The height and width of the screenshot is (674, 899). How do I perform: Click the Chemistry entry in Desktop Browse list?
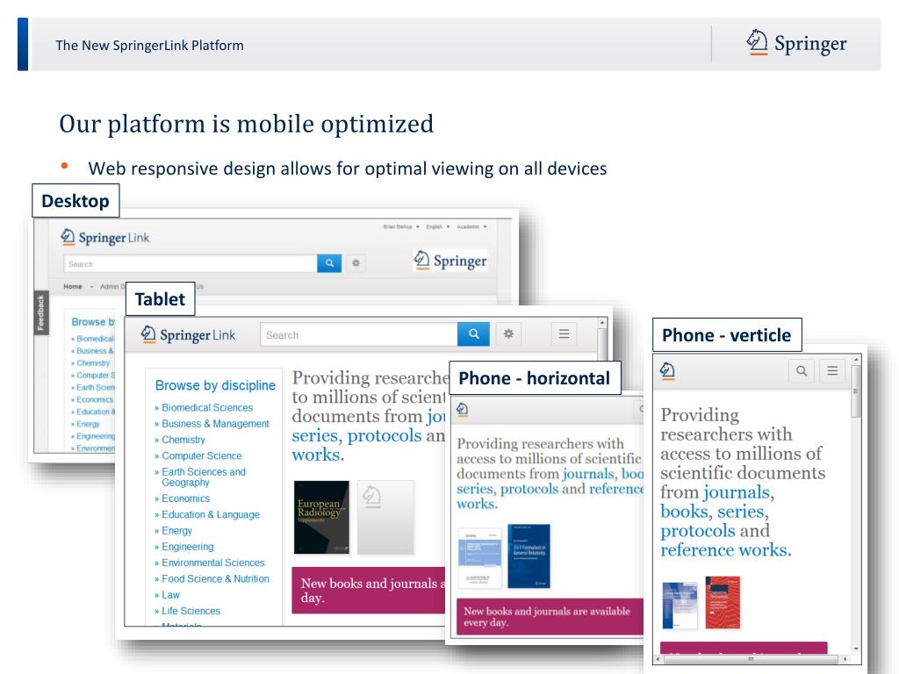pyautogui.click(x=92, y=362)
